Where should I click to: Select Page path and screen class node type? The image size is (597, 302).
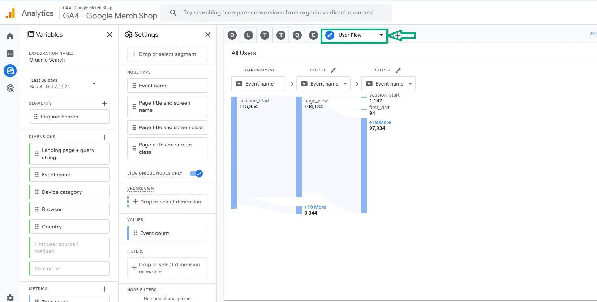click(168, 148)
